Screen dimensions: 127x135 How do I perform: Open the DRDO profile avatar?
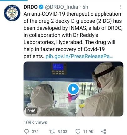click(12, 13)
